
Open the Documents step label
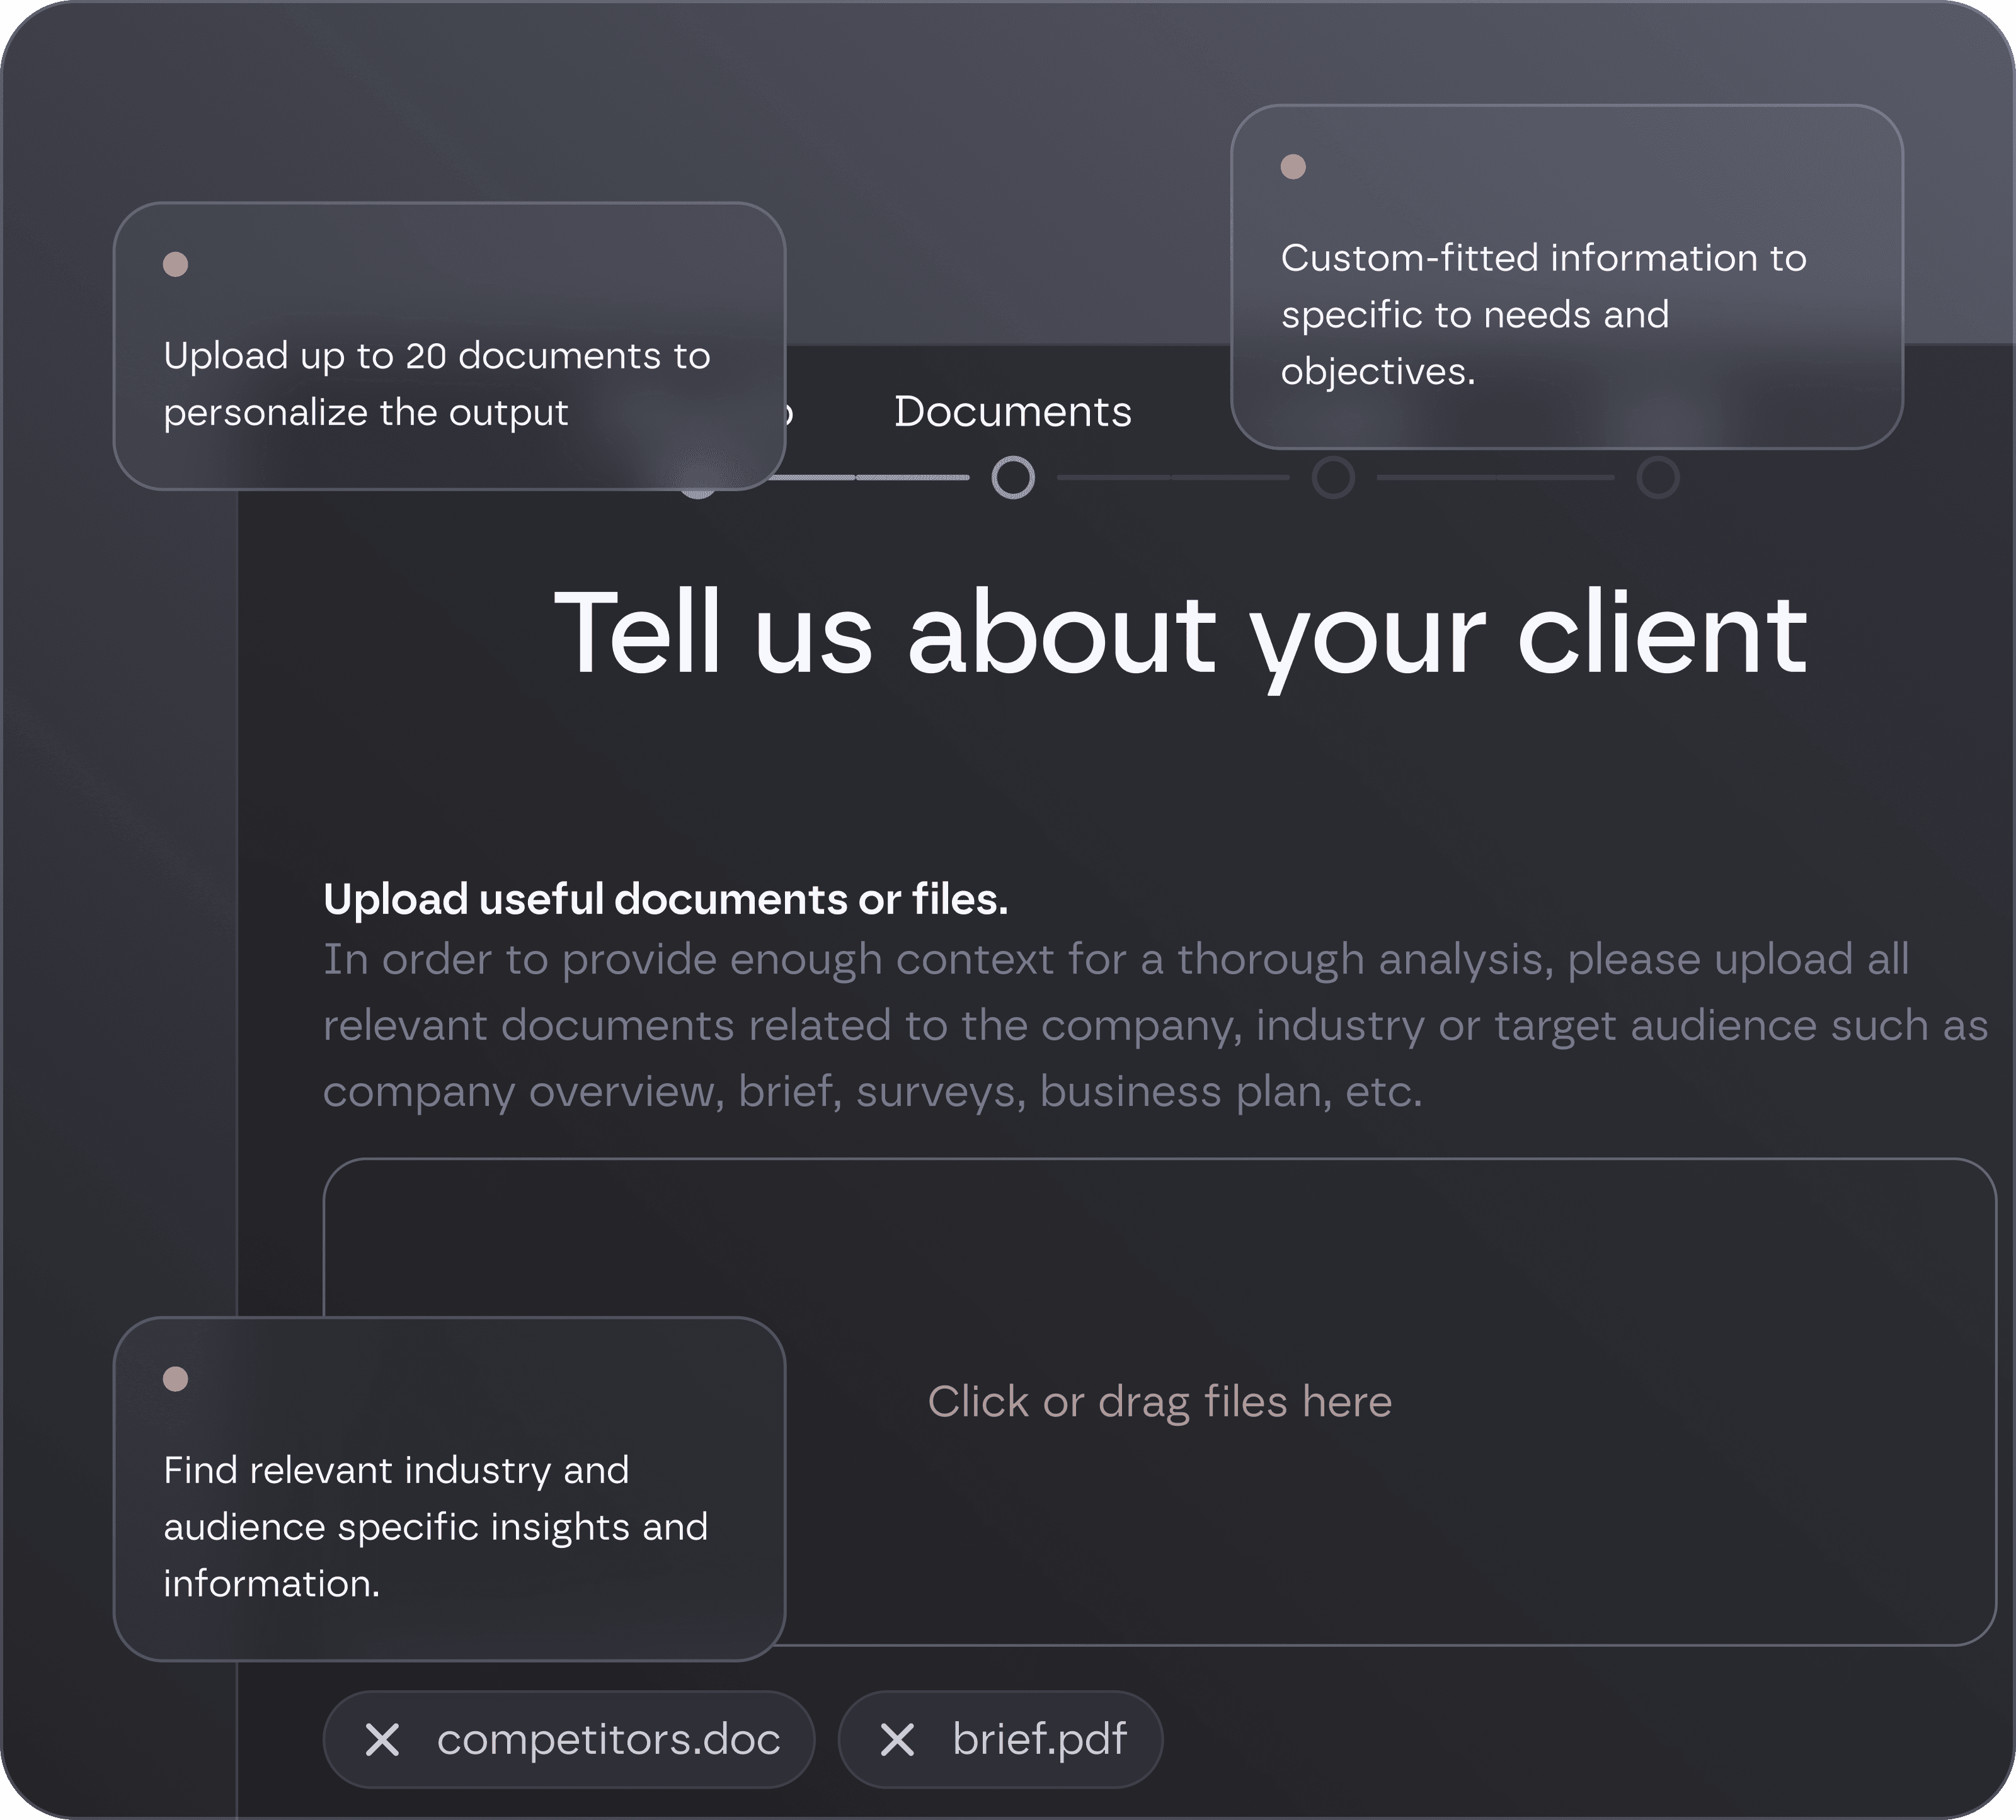pyautogui.click(x=1012, y=412)
